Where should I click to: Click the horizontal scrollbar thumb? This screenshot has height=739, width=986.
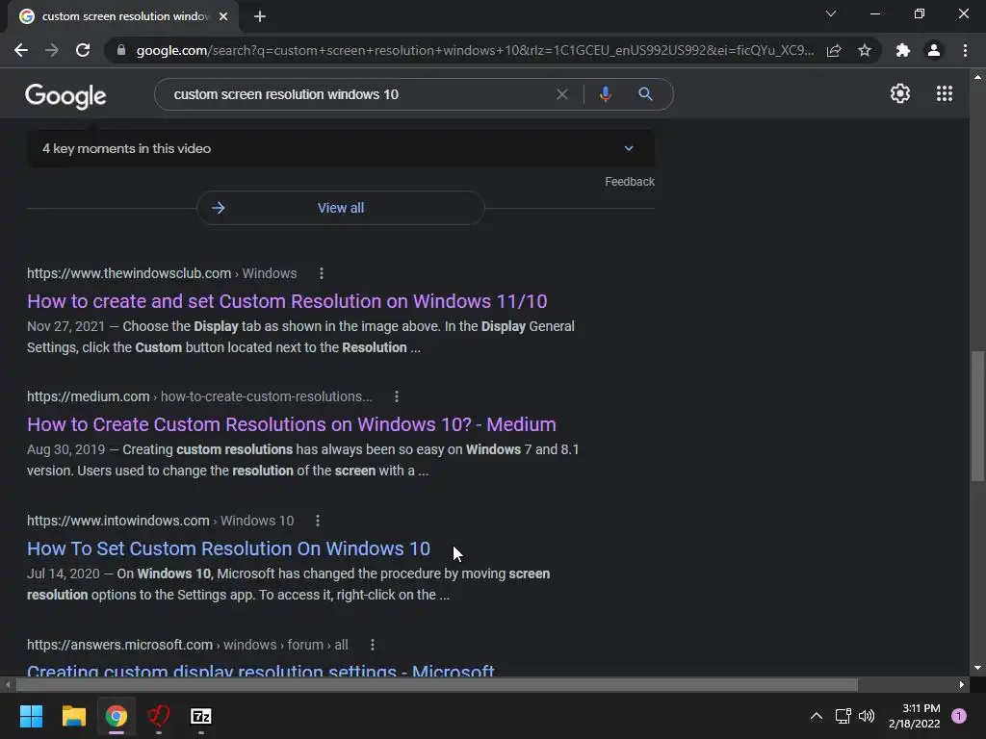coord(436,684)
